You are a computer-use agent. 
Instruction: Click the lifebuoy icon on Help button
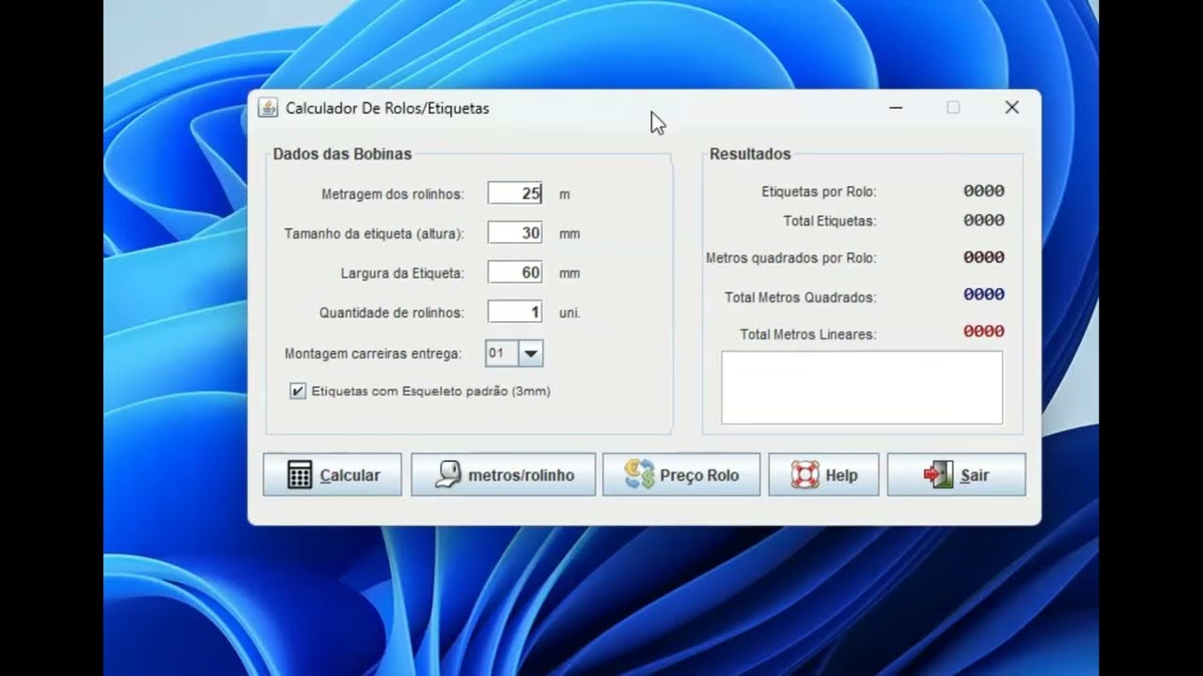pos(805,475)
